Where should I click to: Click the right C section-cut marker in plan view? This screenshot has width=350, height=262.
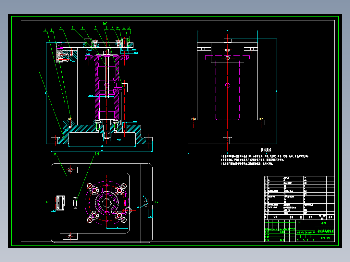click(157, 202)
